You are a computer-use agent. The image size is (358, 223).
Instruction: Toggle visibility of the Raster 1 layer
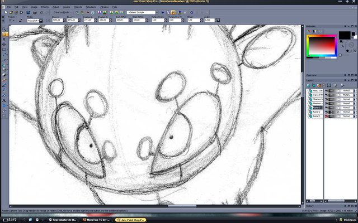[326, 116]
